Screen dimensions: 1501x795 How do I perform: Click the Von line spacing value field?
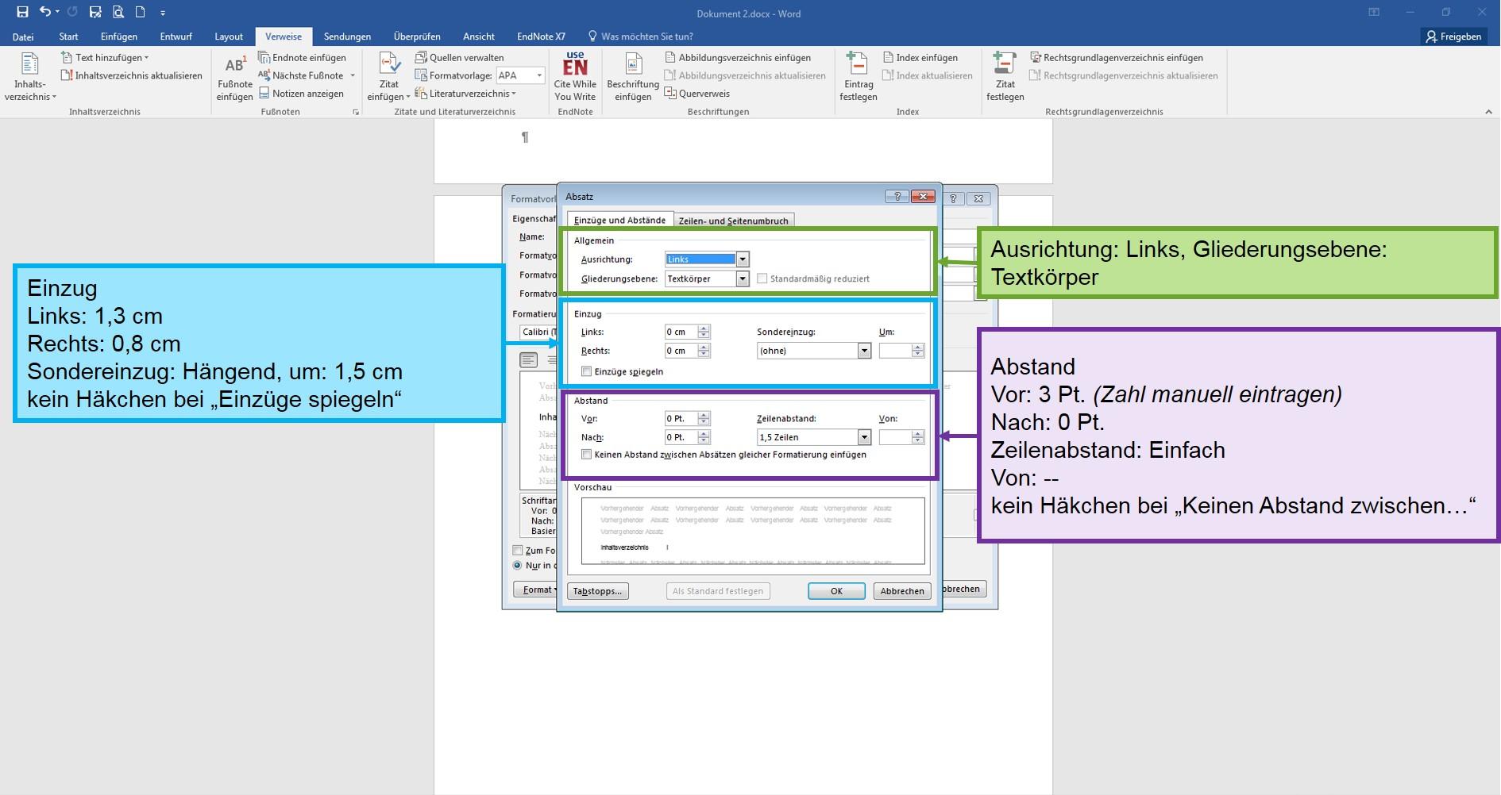point(895,437)
